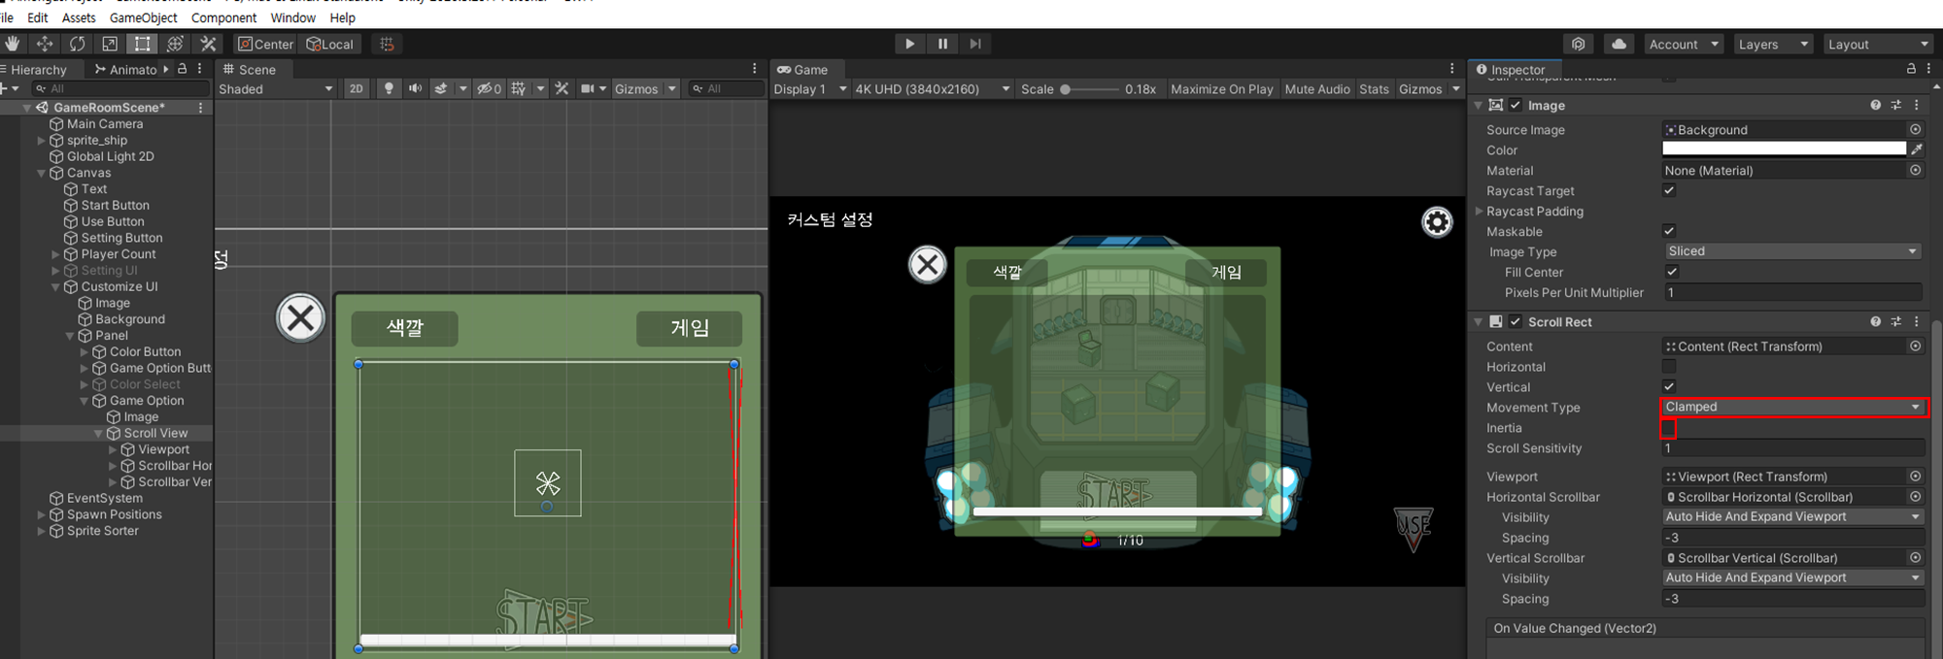Select the Move tool
The height and width of the screenshot is (659, 1943).
[x=45, y=44]
